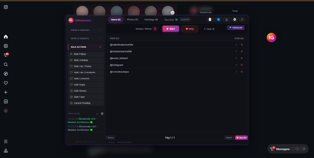Select Bulk Like Comments action

point(86,73)
